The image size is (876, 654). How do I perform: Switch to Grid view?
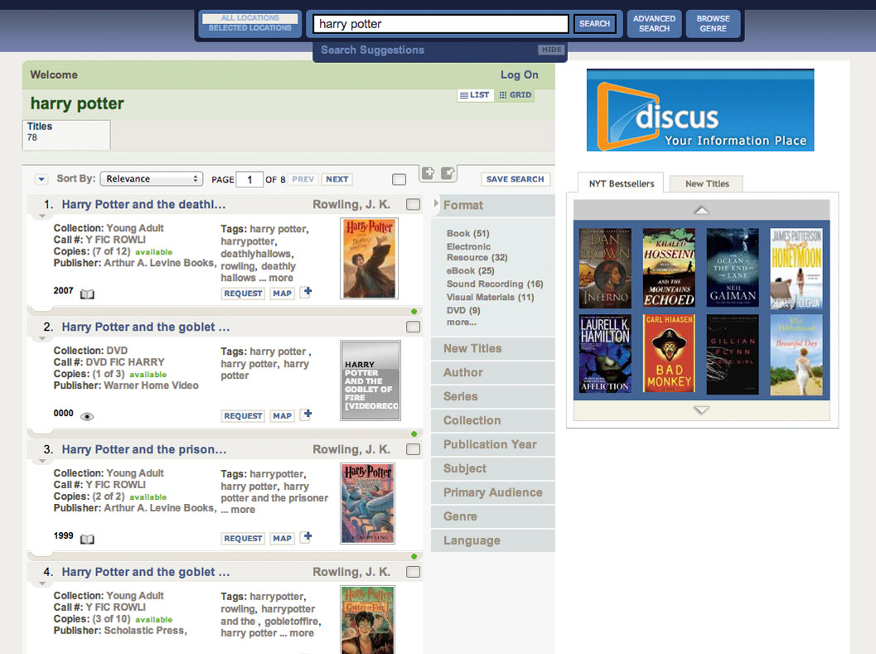pyautogui.click(x=515, y=95)
